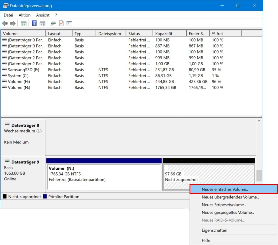
Task: Toggle the action pane display icon
Action: pyautogui.click(x=42, y=23)
